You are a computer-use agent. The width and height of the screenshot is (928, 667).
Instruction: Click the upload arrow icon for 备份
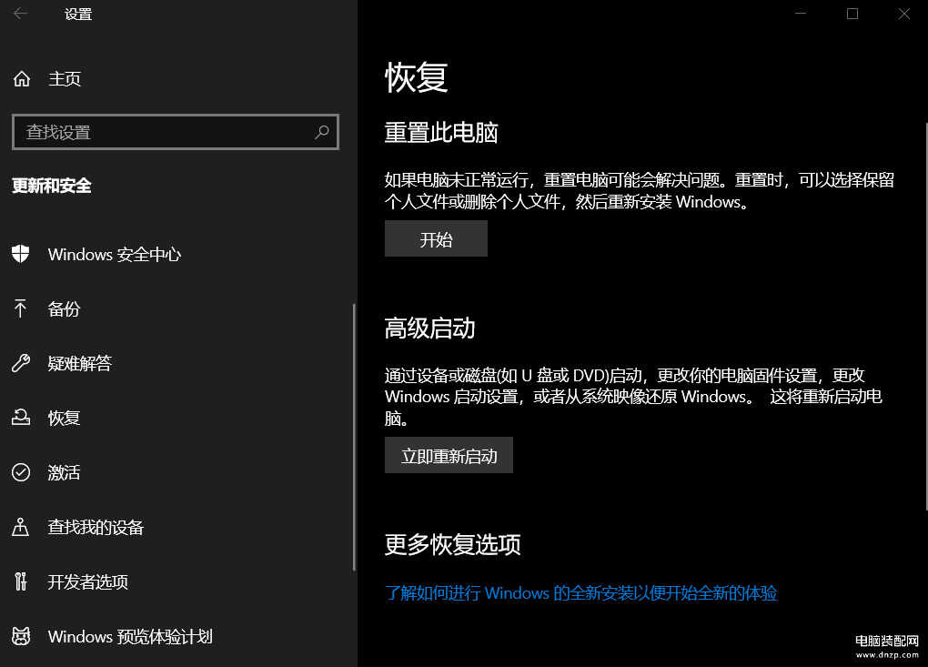[x=21, y=308]
